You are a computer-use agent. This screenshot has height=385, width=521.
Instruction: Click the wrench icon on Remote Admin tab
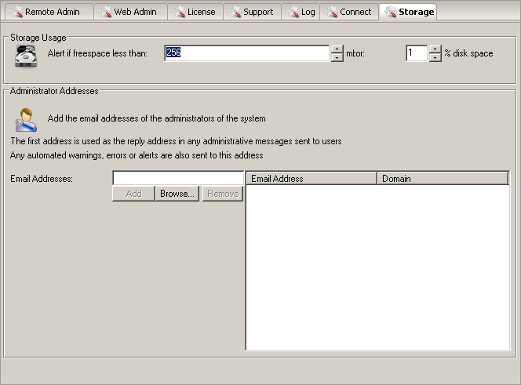pyautogui.click(x=16, y=13)
